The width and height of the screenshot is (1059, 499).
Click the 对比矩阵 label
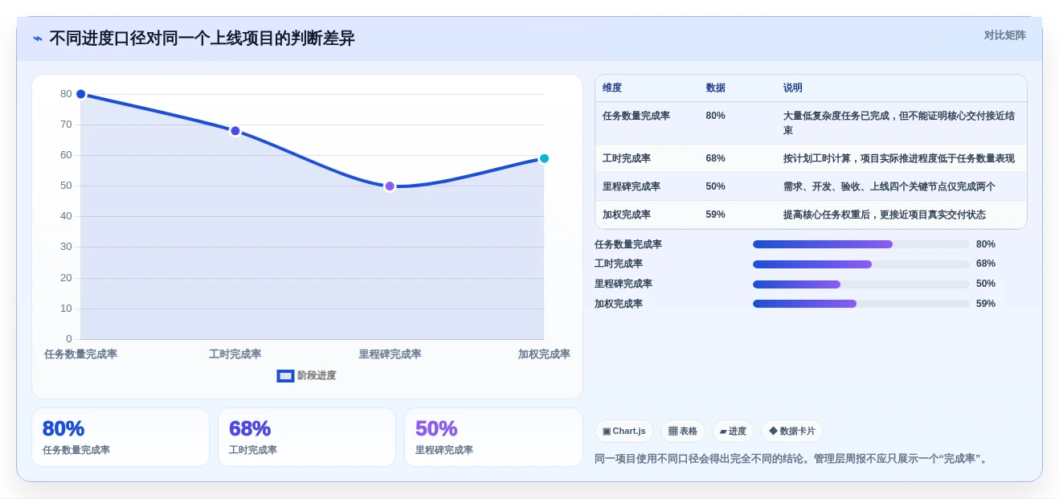point(1004,35)
